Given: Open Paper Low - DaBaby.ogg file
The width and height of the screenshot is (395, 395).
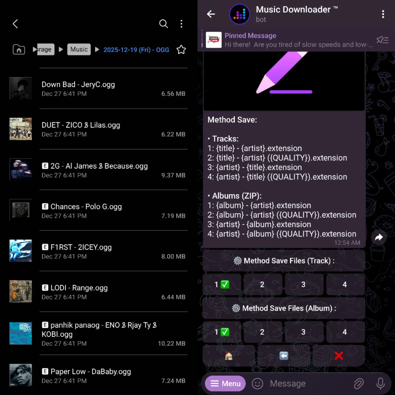Looking at the screenshot, I should click(98, 376).
